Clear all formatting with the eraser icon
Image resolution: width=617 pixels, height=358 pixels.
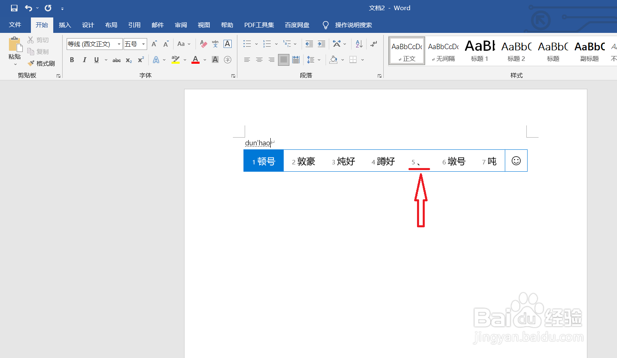(x=203, y=44)
